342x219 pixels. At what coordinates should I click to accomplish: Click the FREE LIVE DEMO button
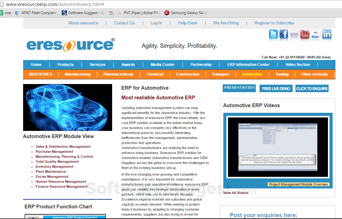tap(276, 88)
